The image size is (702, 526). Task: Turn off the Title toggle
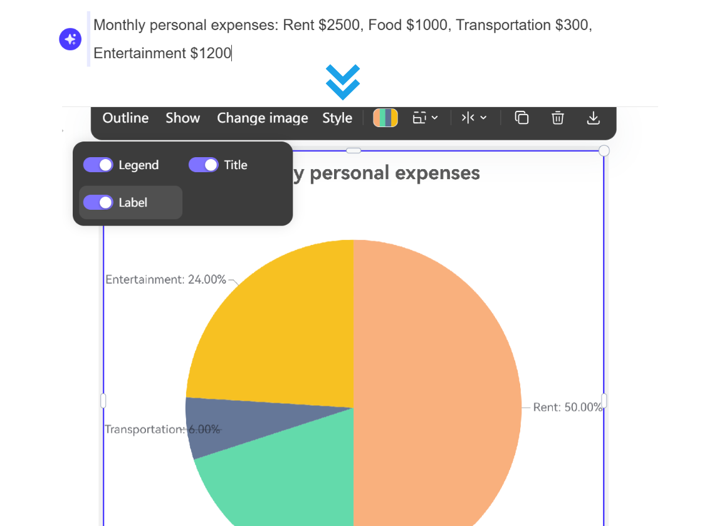(x=204, y=165)
